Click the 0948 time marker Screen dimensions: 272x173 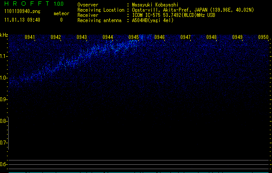tap(211, 37)
